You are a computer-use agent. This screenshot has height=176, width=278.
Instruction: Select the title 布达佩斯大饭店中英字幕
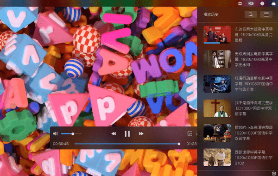click(254, 35)
